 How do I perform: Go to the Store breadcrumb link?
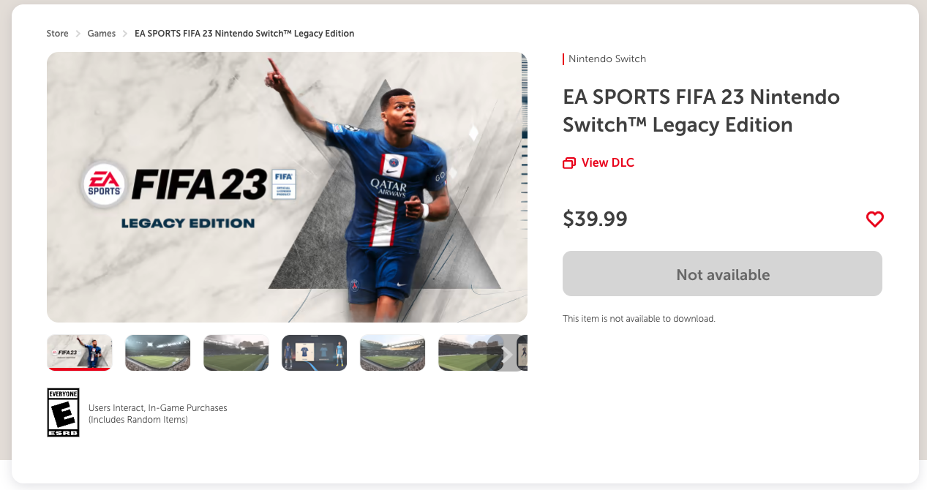[x=57, y=34]
